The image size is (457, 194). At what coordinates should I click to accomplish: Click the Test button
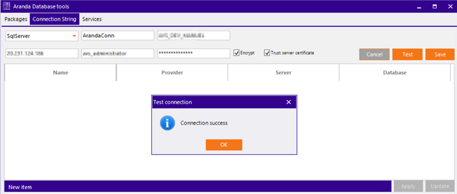click(x=407, y=54)
